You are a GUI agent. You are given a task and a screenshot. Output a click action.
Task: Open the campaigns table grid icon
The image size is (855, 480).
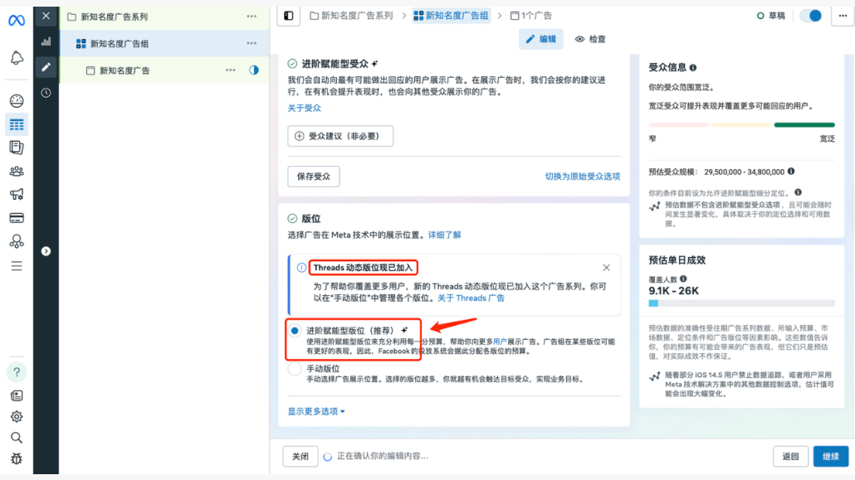pyautogui.click(x=17, y=124)
